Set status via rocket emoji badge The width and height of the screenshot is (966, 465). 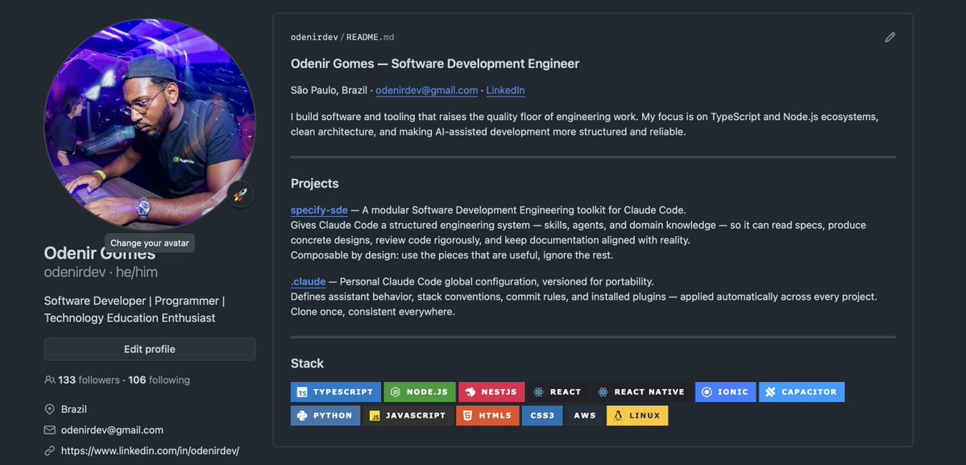240,195
